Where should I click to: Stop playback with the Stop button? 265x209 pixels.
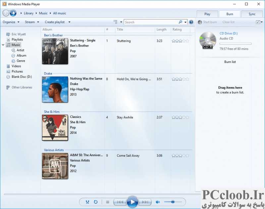tap(108, 202)
